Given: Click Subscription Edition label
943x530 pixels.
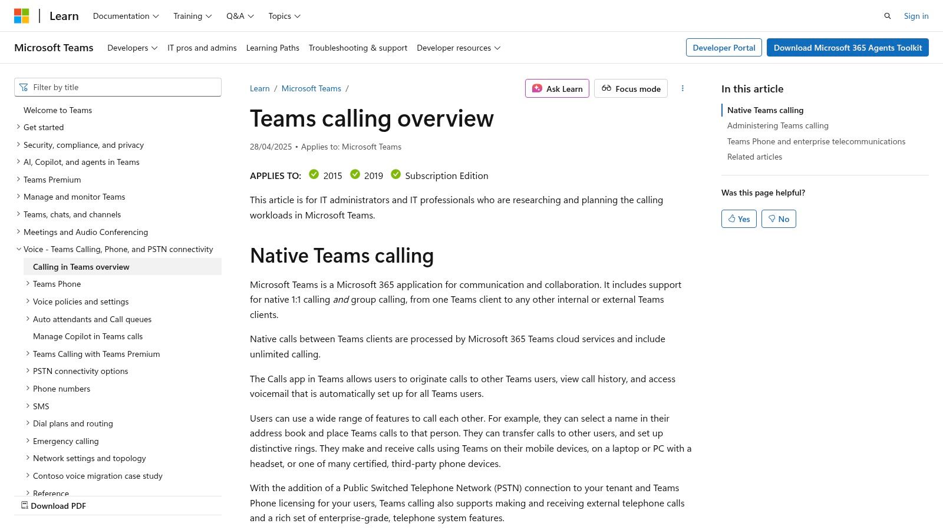Looking at the screenshot, I should coord(446,175).
